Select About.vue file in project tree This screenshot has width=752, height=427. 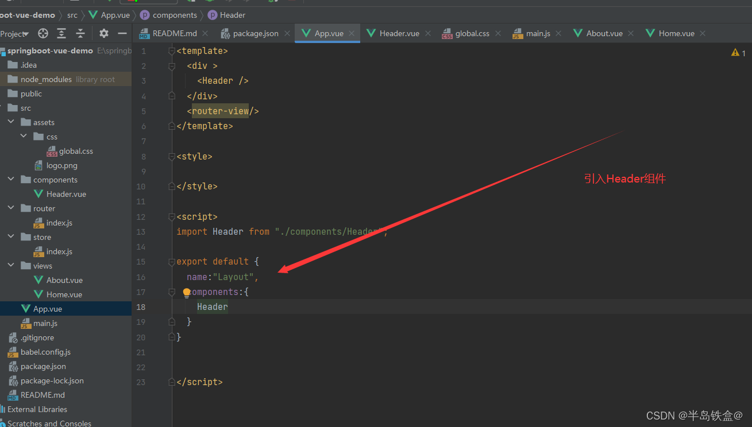coord(65,280)
